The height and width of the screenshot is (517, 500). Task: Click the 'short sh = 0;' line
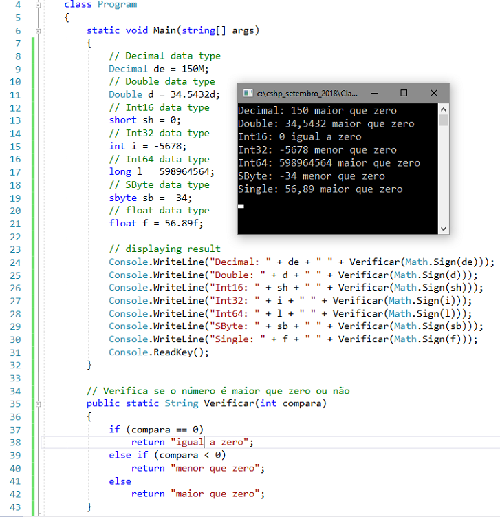145,120
